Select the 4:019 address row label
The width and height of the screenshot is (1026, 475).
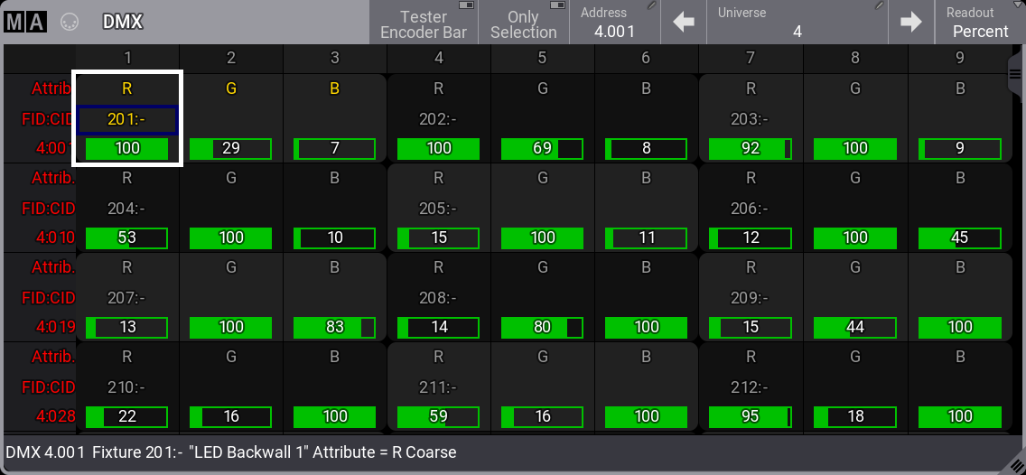pyautogui.click(x=40, y=327)
